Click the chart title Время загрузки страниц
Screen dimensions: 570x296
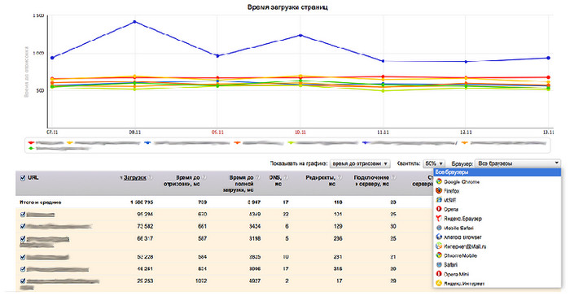pyautogui.click(x=287, y=7)
